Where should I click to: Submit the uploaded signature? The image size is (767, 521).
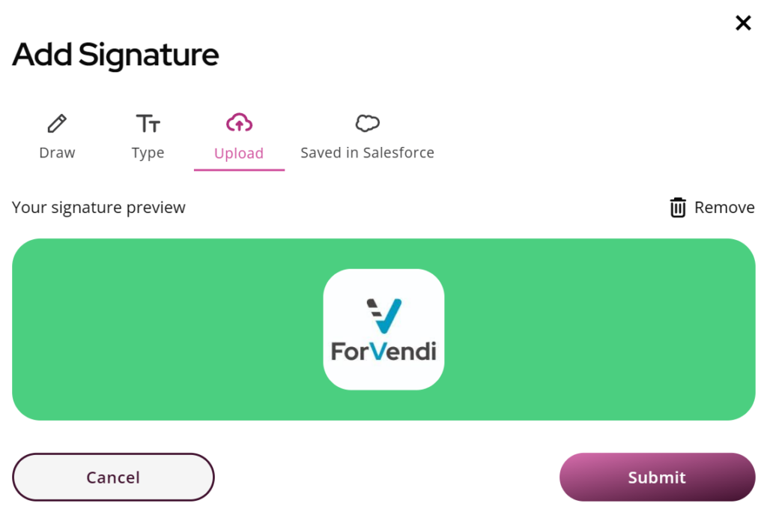click(658, 477)
